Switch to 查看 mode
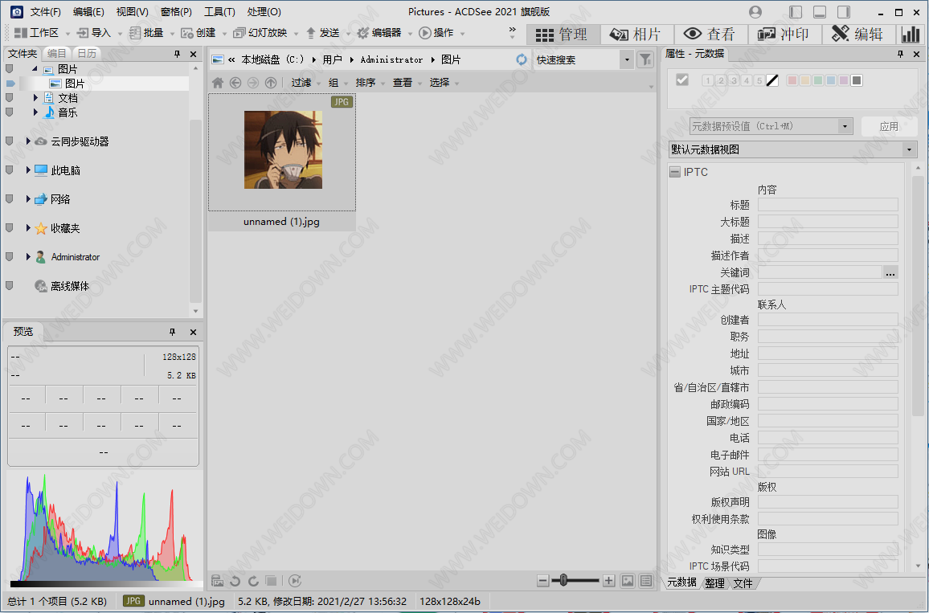This screenshot has width=929, height=613. (711, 35)
